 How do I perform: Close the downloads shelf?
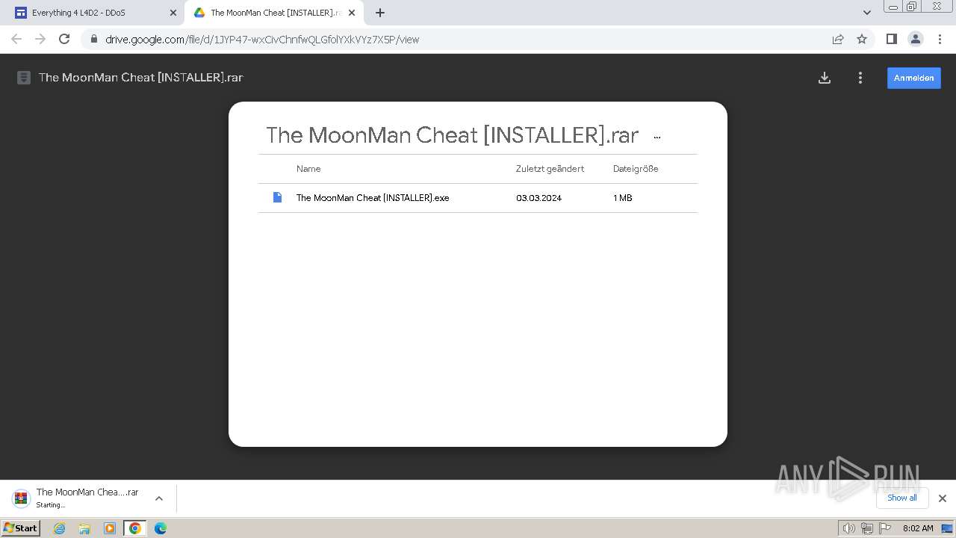[x=943, y=498]
